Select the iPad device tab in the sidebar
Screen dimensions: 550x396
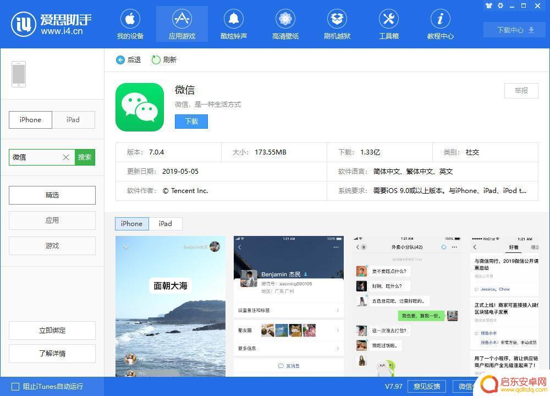coord(73,120)
